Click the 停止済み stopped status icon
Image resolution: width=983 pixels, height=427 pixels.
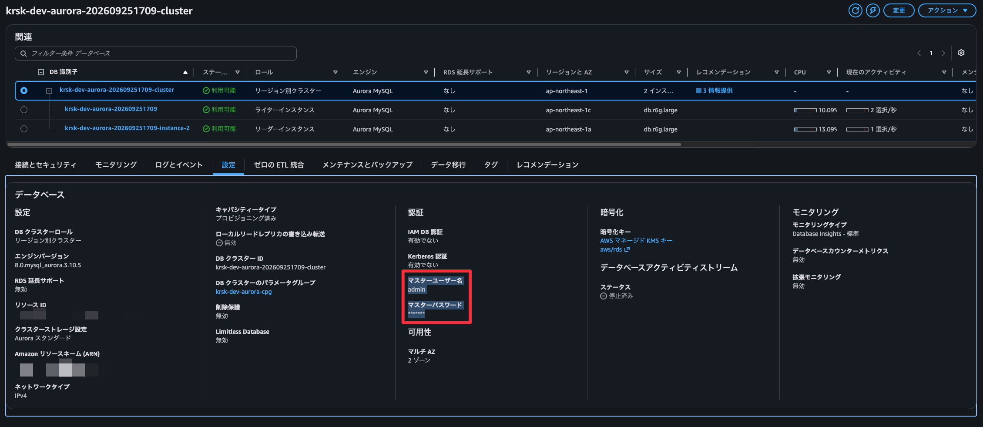point(604,296)
